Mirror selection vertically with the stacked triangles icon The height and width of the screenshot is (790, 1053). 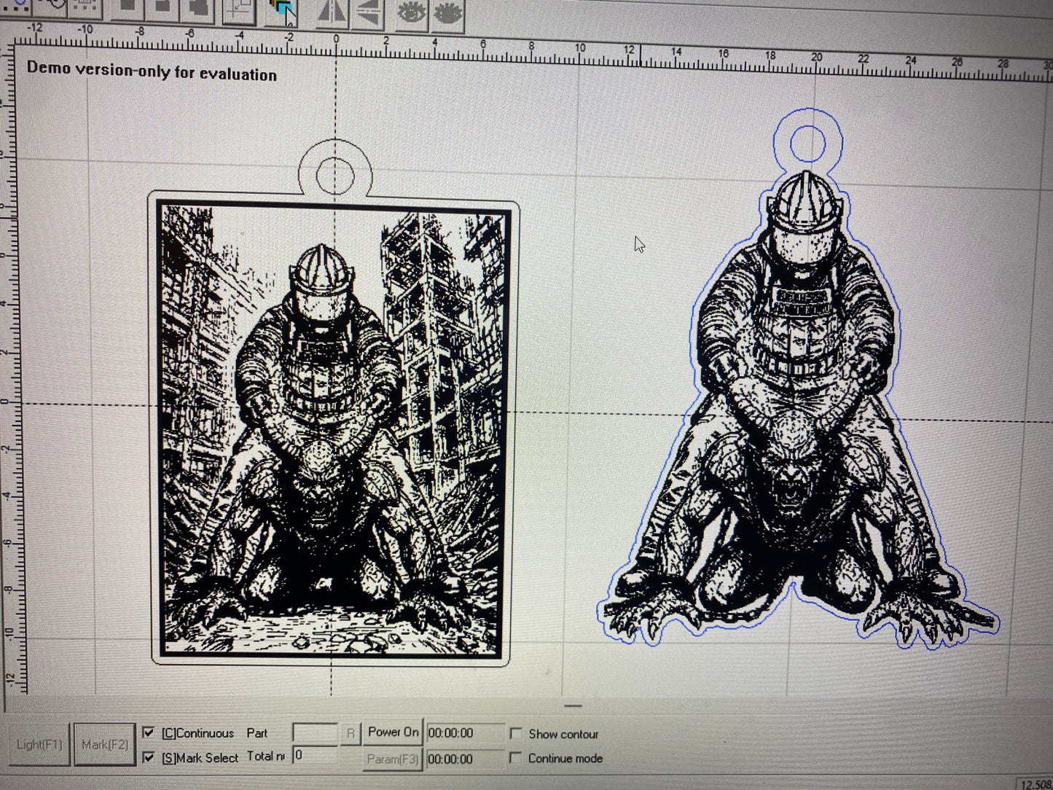[x=368, y=13]
